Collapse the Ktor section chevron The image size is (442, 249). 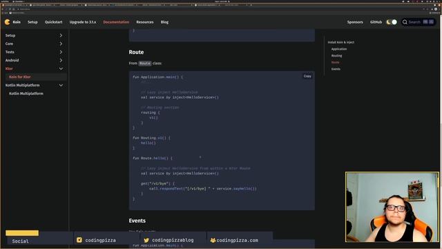[61, 68]
